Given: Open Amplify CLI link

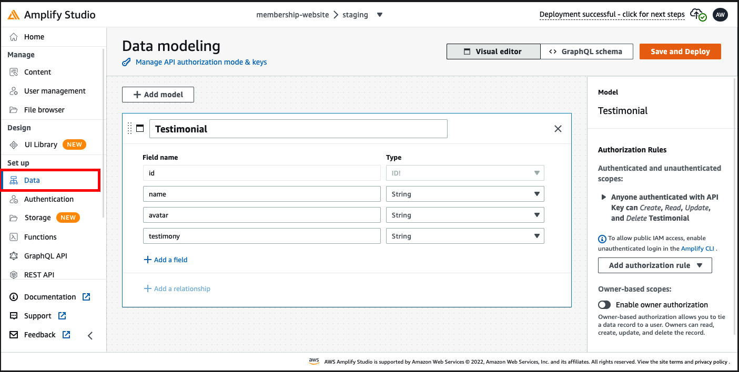Looking at the screenshot, I should point(697,249).
